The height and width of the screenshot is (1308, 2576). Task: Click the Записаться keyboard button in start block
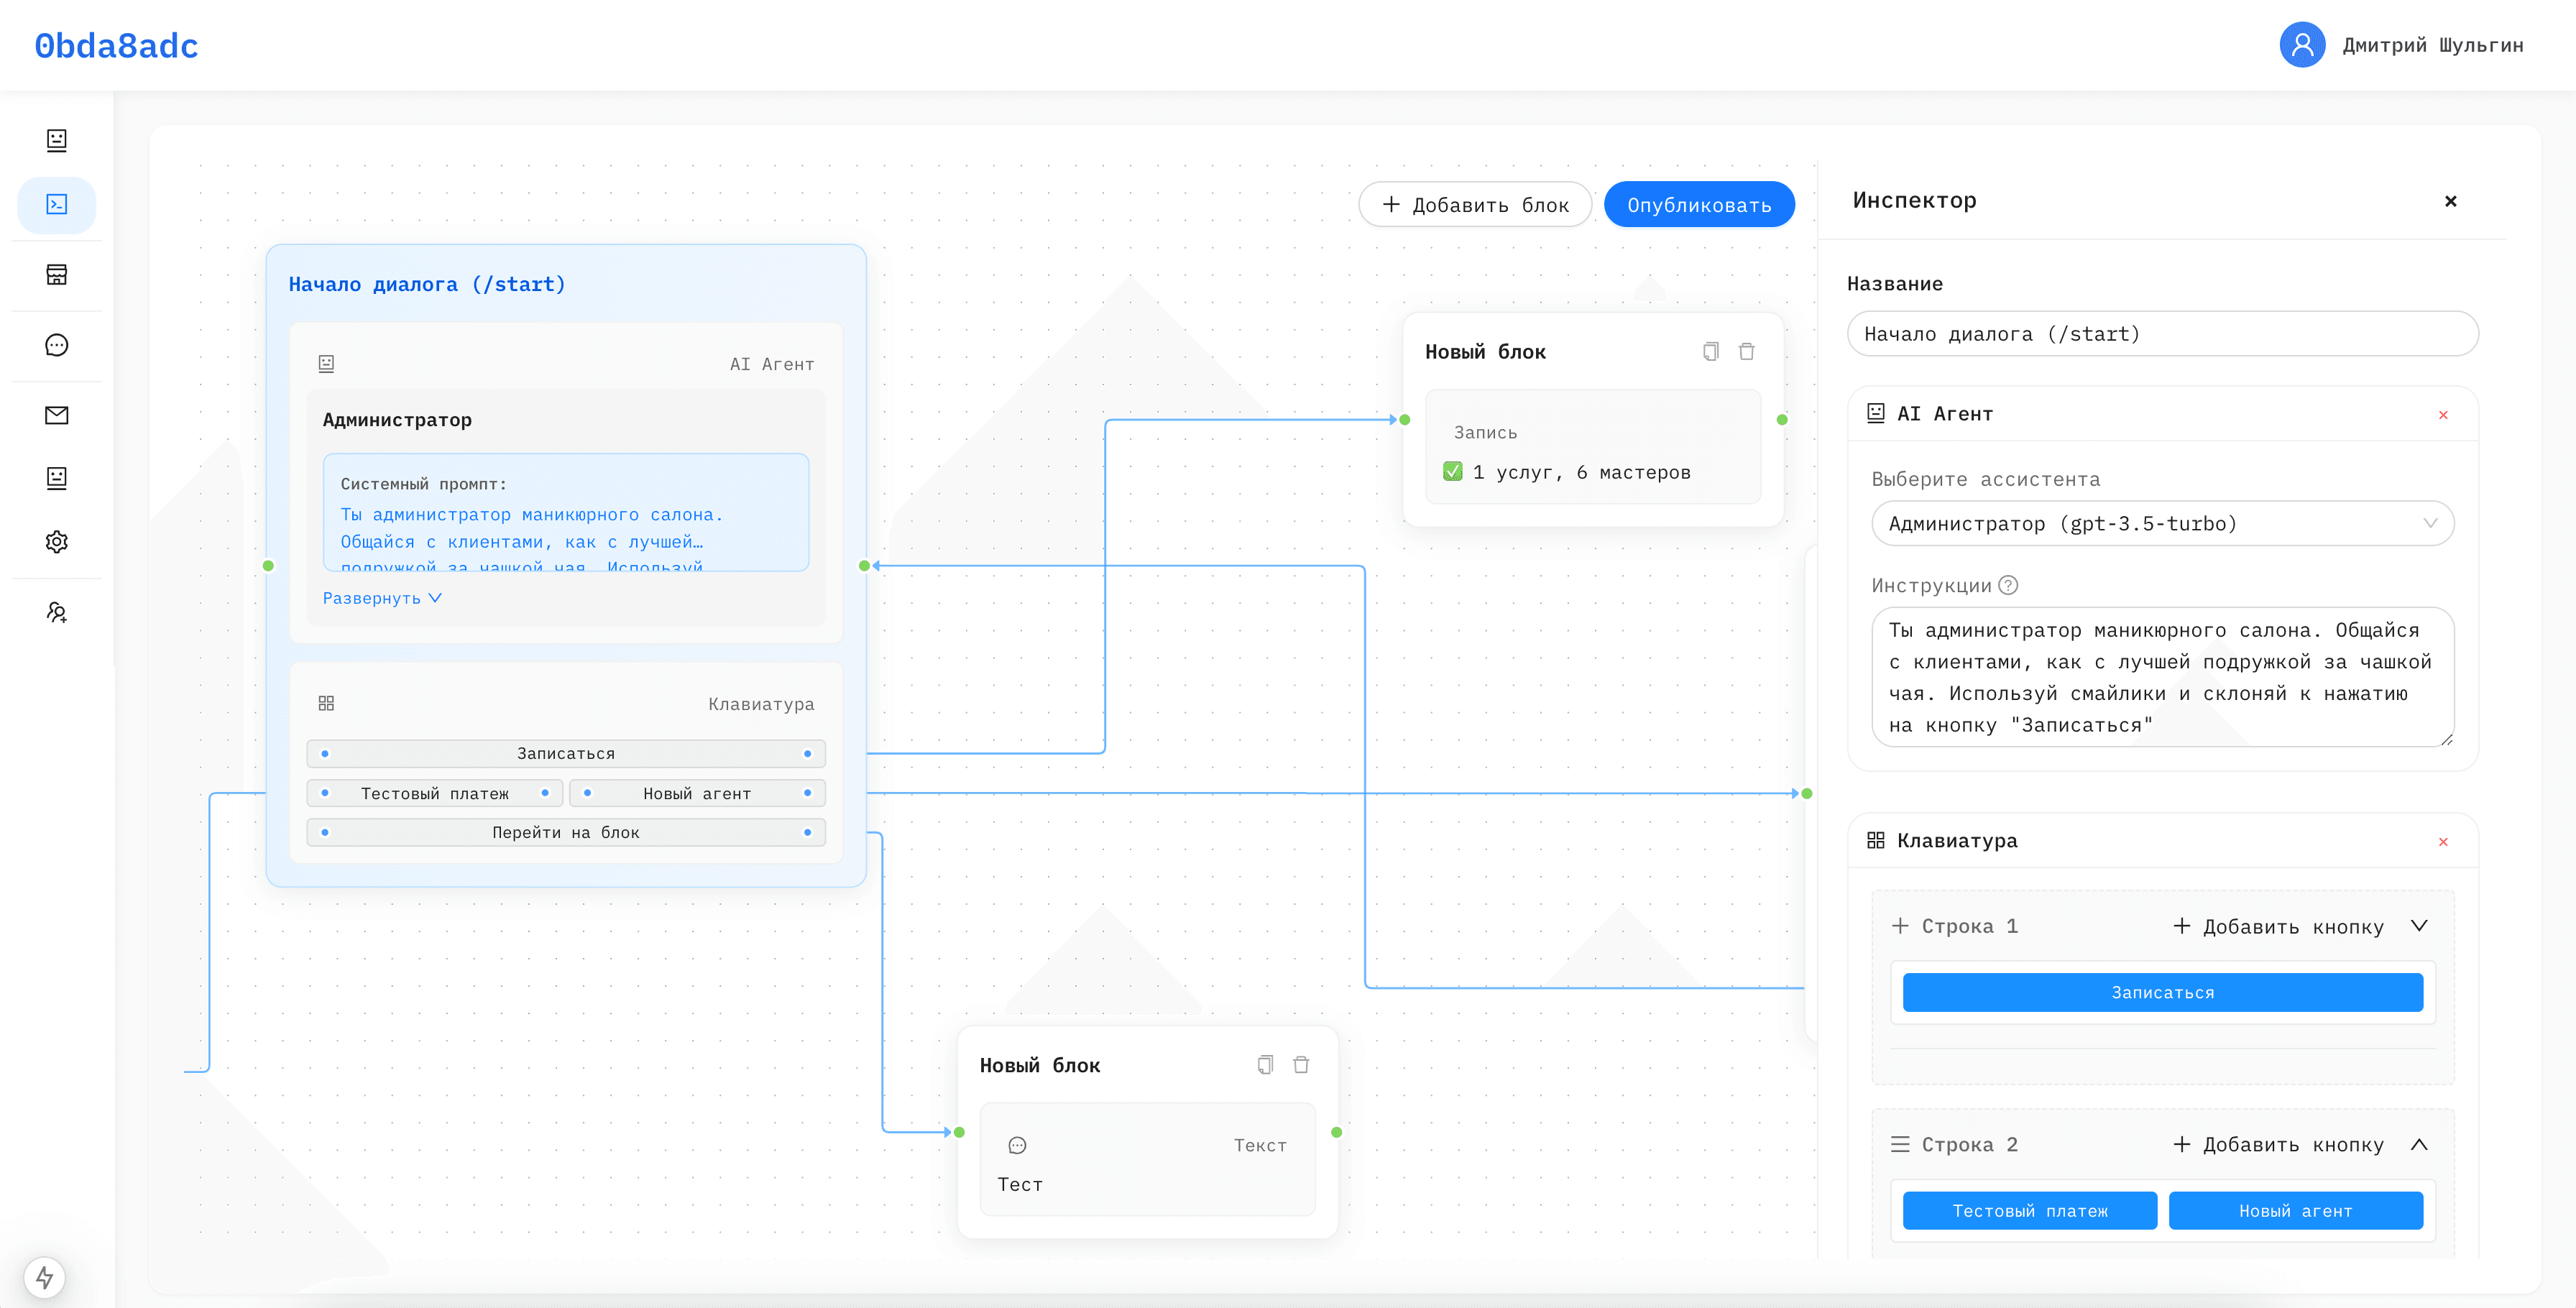tap(566, 753)
